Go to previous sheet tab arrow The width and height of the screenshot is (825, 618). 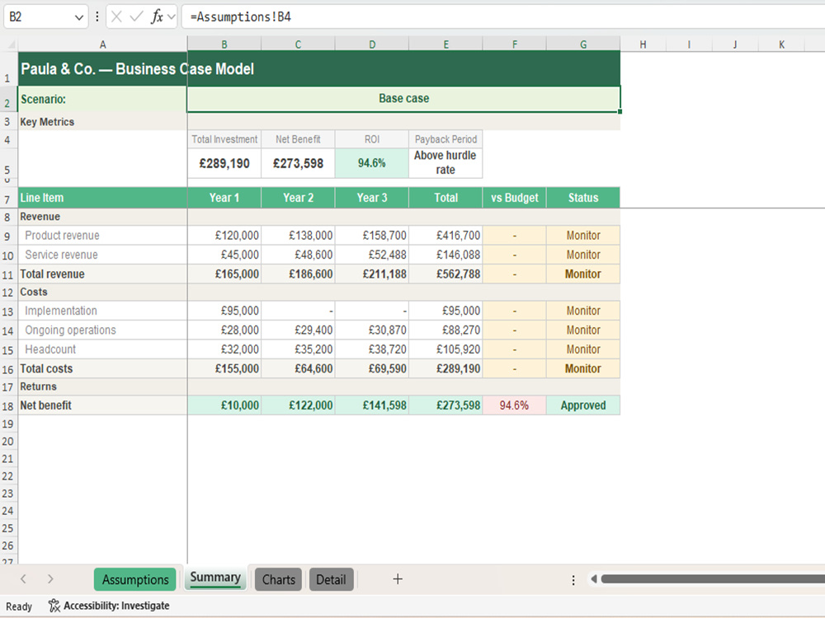pos(23,579)
